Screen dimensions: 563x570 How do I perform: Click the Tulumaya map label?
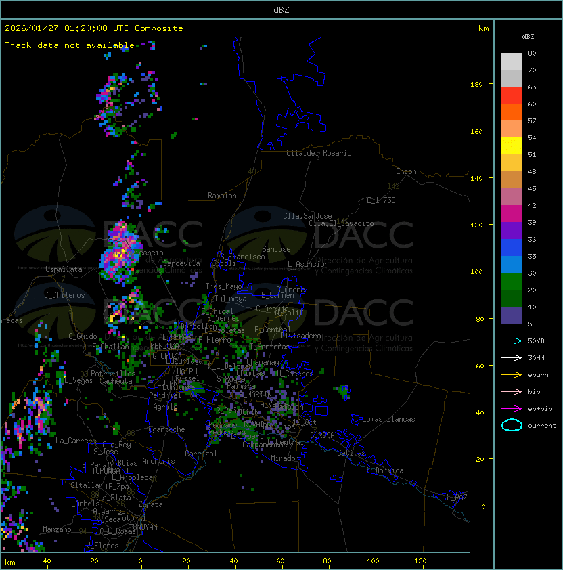231,299
